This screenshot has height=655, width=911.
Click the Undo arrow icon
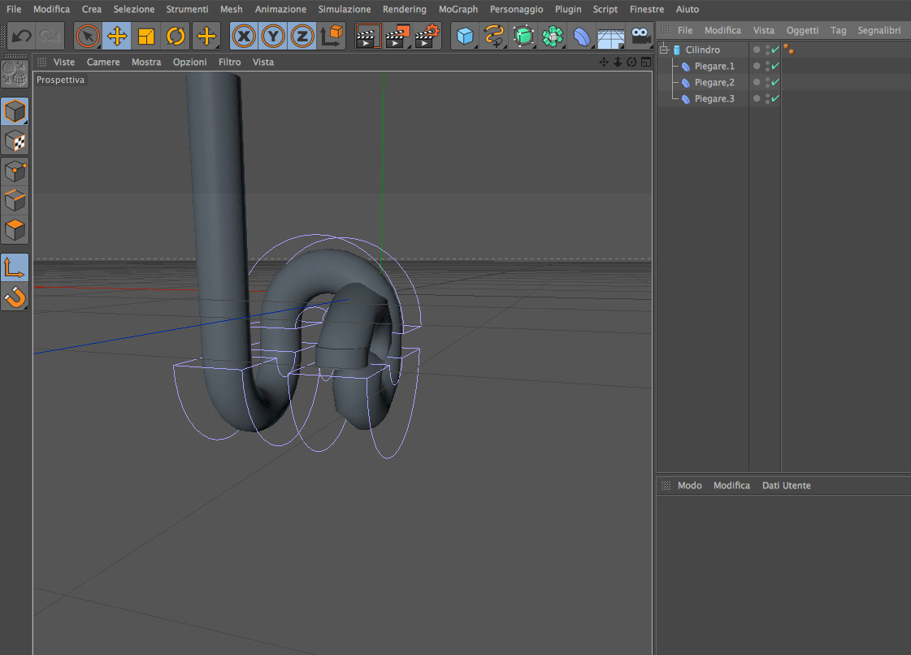tap(22, 37)
